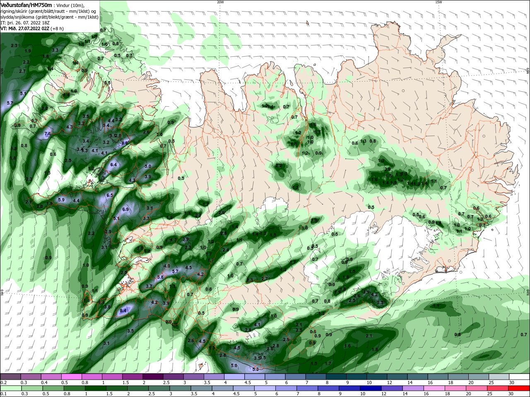Select the 5.8 precipitation value on map

click(160, 277)
